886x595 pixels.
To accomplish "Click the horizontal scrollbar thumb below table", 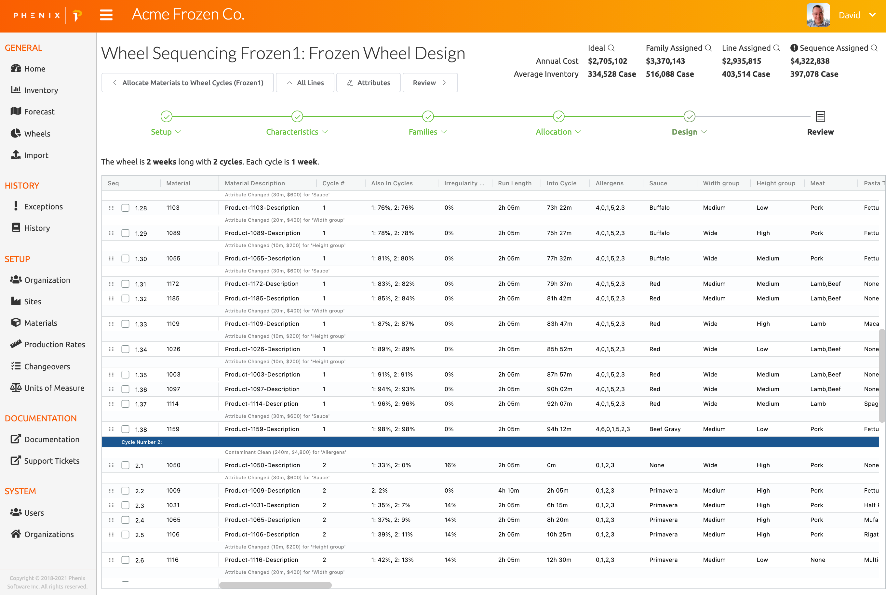I will (275, 585).
